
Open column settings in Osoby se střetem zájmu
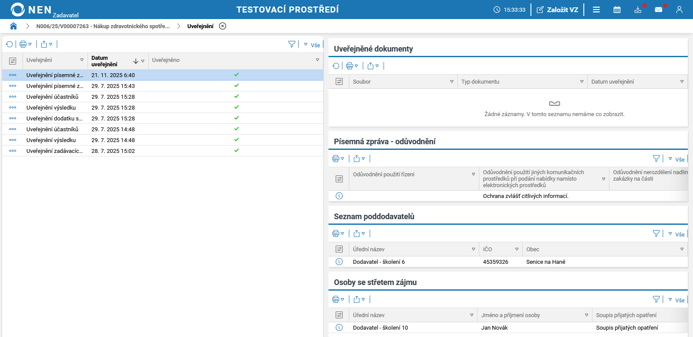coord(339,315)
